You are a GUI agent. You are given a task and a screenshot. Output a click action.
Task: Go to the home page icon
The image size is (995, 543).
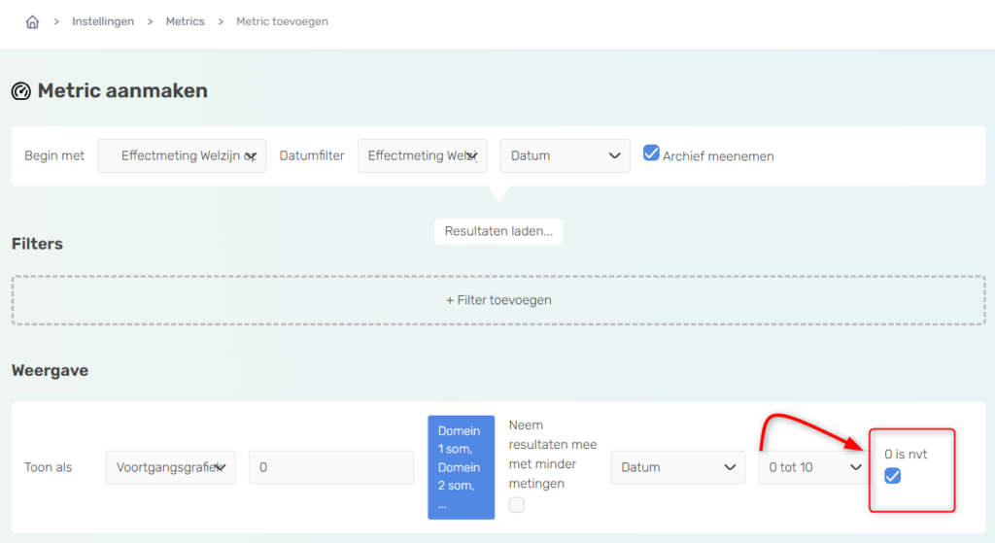(32, 22)
